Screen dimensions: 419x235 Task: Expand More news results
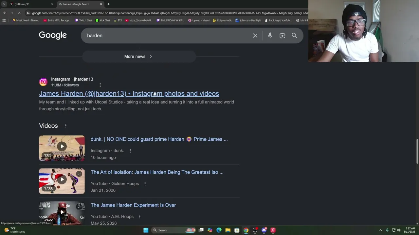point(139,56)
